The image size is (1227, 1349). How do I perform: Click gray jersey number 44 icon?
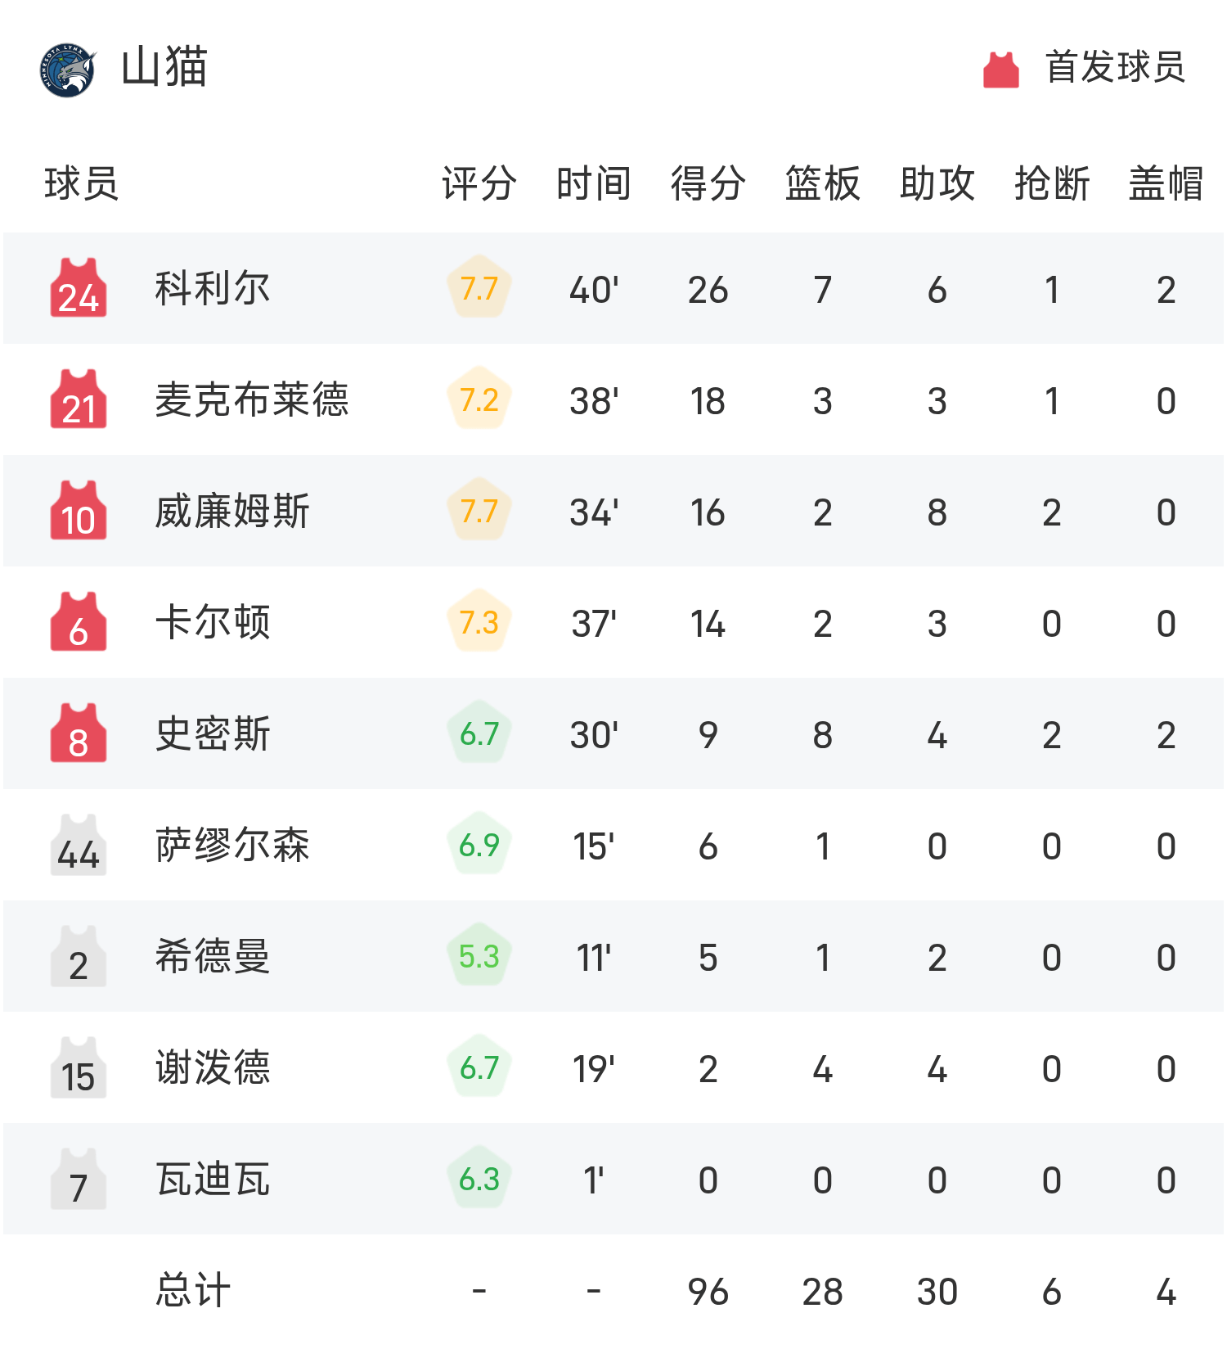tap(79, 846)
